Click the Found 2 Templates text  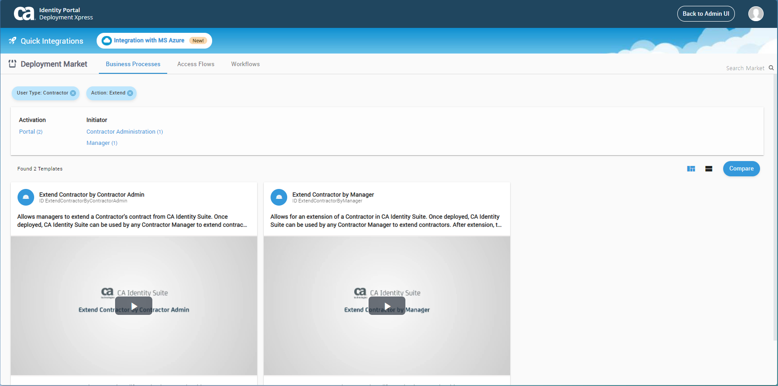click(40, 169)
